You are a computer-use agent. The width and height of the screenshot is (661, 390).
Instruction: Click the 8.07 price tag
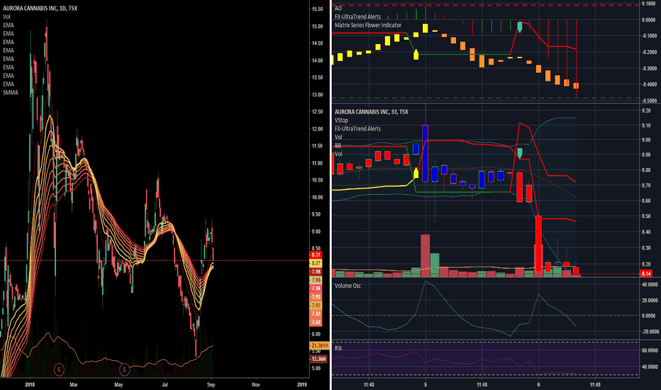pyautogui.click(x=316, y=263)
